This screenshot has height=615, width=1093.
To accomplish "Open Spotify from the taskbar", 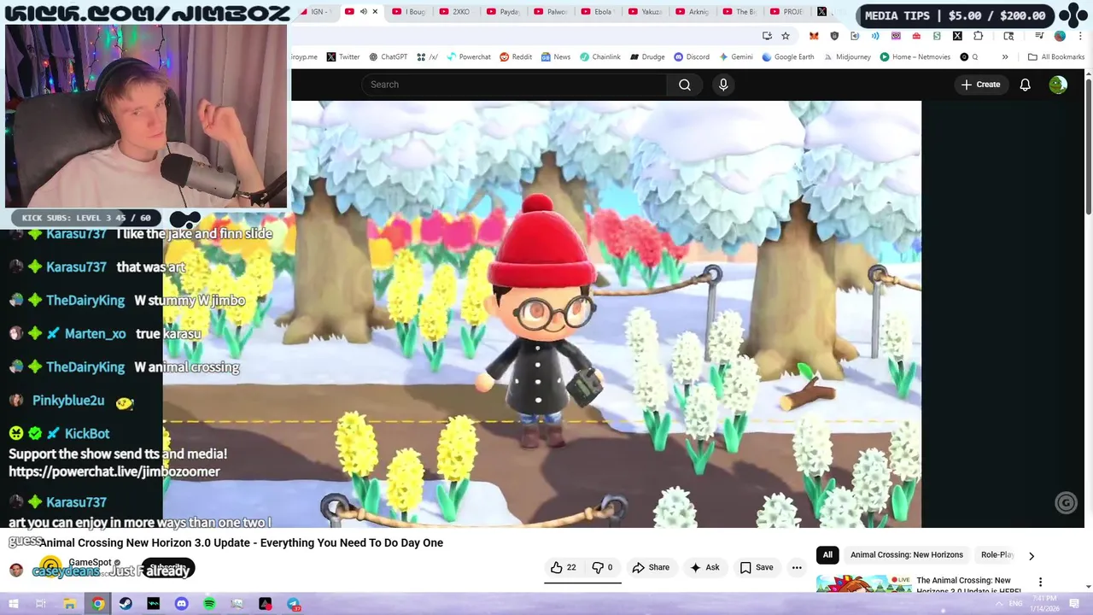I will 209,604.
